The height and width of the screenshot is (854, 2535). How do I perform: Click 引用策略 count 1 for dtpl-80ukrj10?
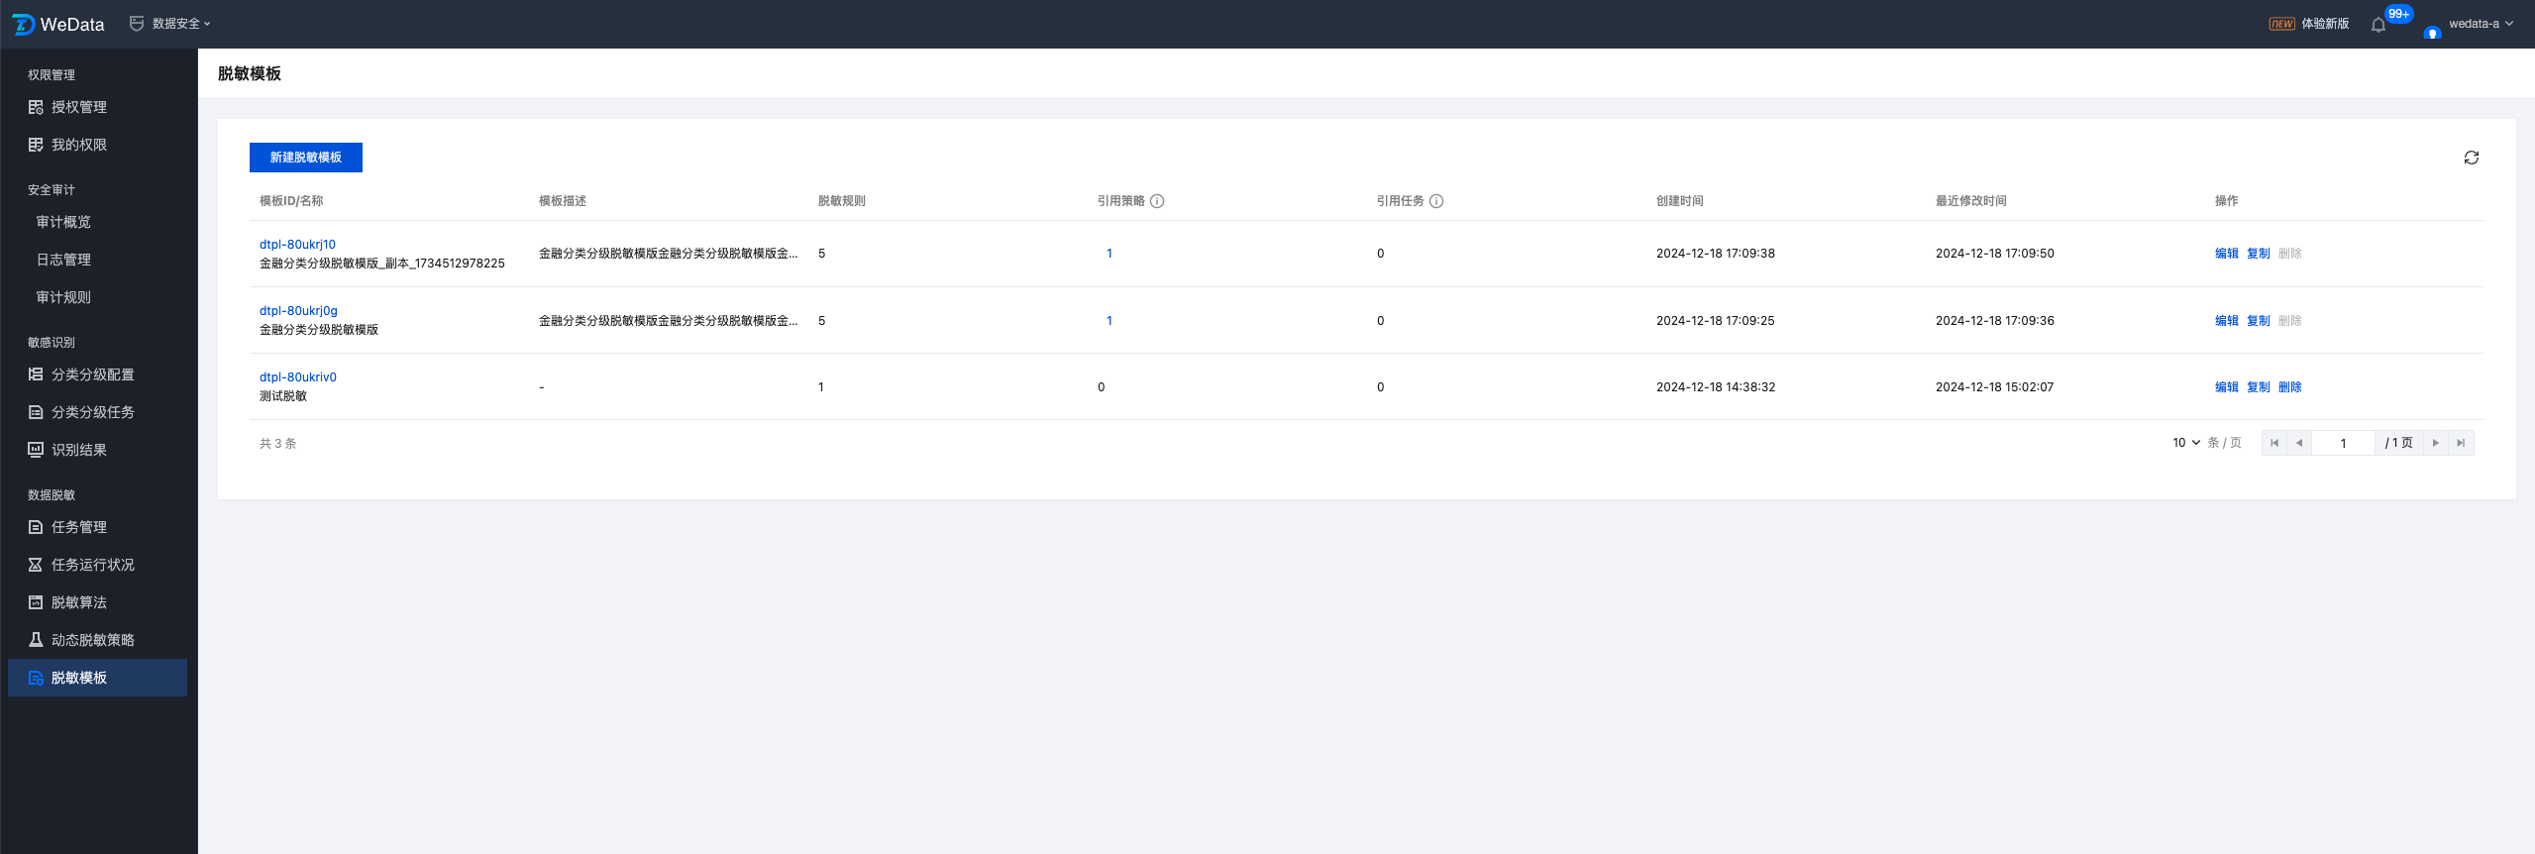click(1109, 254)
